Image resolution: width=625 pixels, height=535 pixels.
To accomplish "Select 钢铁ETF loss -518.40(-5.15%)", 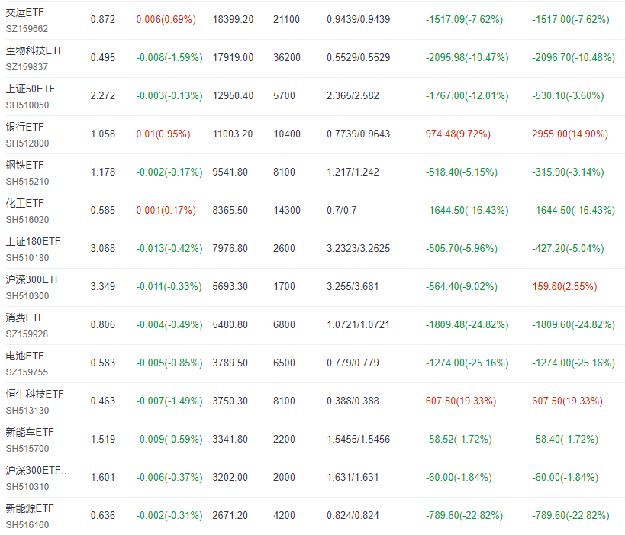I will (462, 172).
